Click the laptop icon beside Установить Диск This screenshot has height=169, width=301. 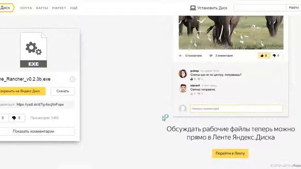tap(193, 8)
